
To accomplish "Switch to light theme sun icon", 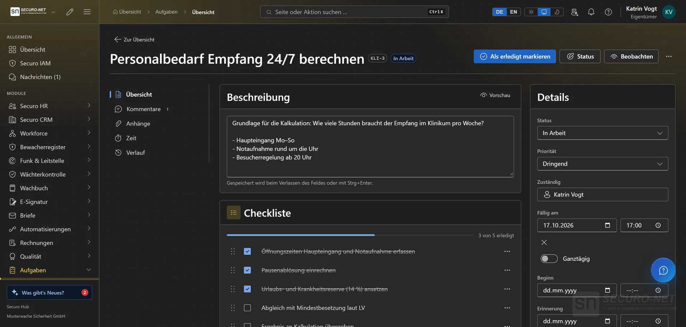I will [x=531, y=12].
